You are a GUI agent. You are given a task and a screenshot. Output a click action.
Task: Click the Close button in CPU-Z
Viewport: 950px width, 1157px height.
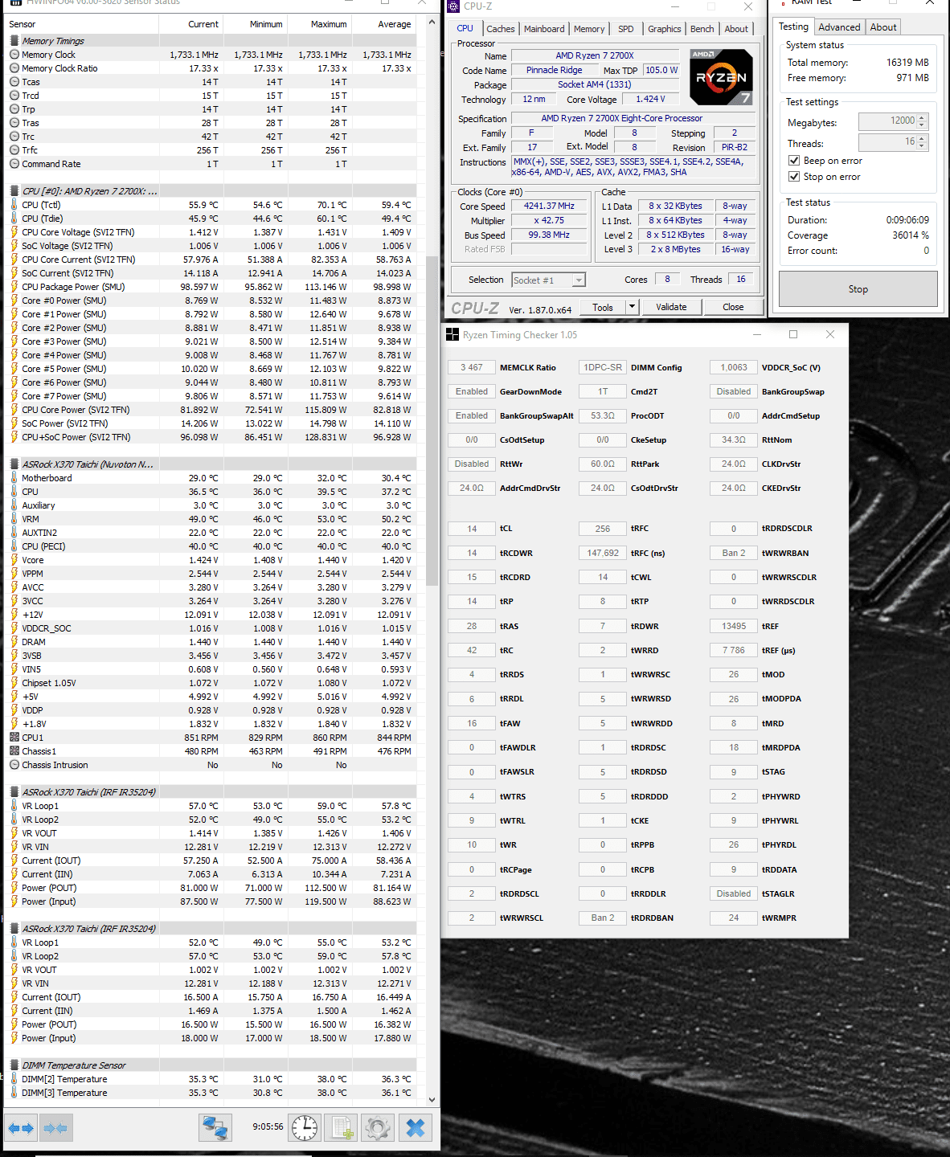pos(733,307)
